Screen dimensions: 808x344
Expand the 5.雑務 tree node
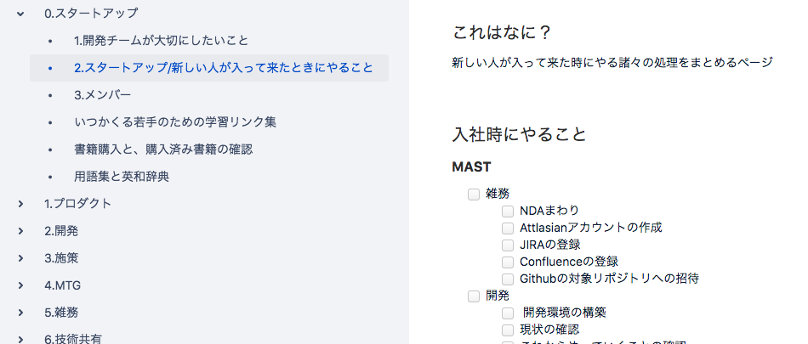[20, 313]
